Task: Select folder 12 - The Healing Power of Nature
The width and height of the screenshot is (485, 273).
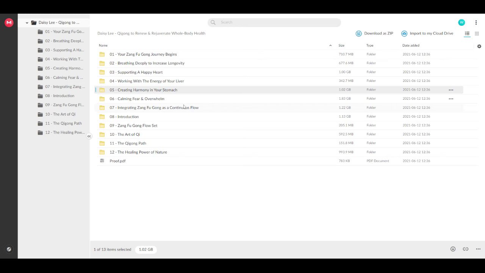Action: pos(279,152)
